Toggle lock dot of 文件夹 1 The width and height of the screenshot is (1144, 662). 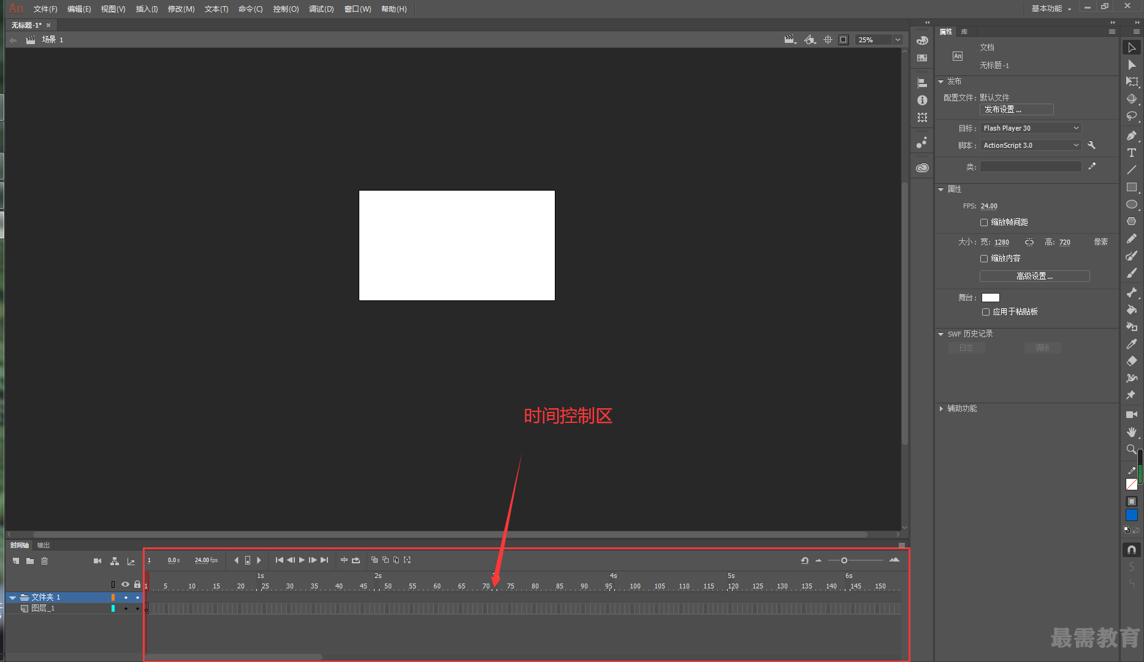click(x=137, y=597)
